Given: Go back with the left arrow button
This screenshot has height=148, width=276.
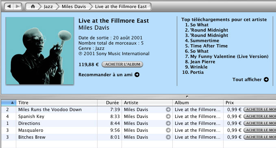Looking at the screenshot, I should (9, 6).
